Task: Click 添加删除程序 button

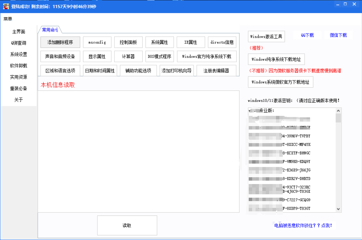Action: pyautogui.click(x=60, y=42)
